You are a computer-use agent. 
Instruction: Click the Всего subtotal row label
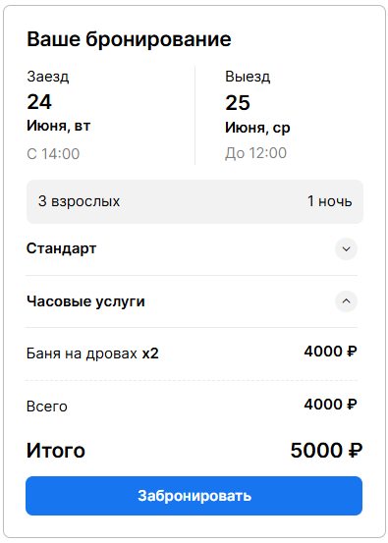[47, 407]
